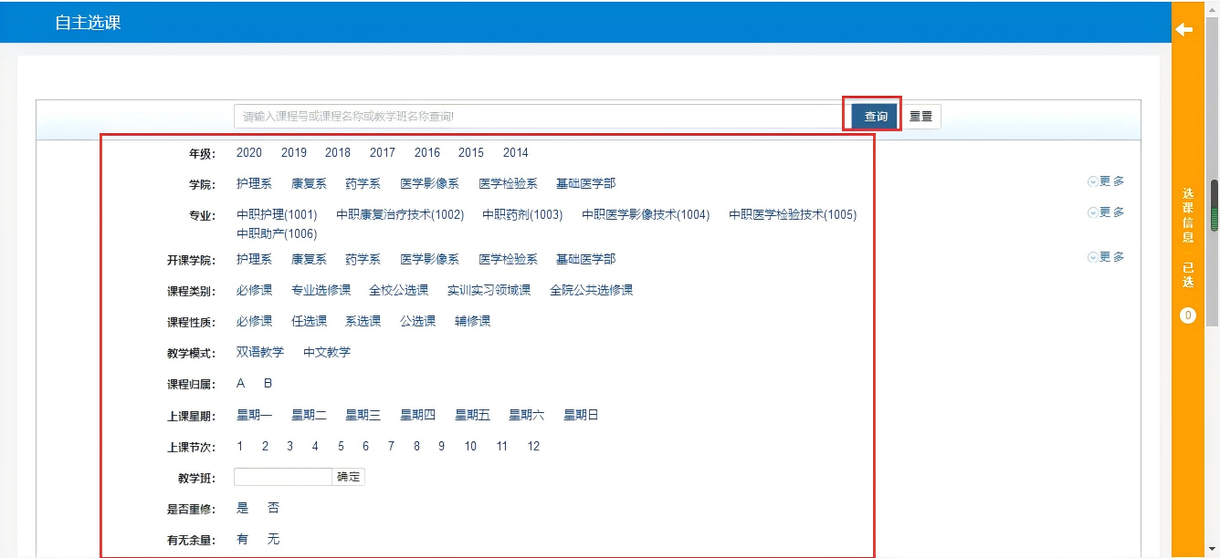Focus the course name search input
The image size is (1220, 558).
tap(539, 116)
